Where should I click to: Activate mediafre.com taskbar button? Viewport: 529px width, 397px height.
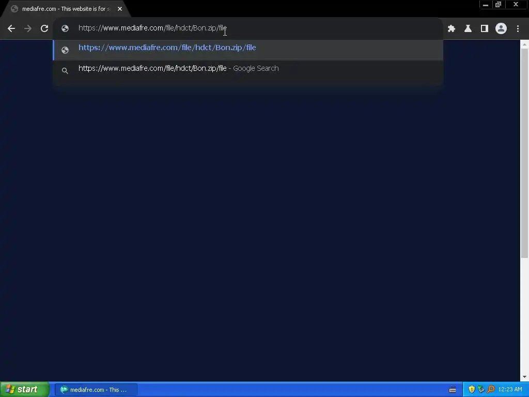click(x=96, y=390)
